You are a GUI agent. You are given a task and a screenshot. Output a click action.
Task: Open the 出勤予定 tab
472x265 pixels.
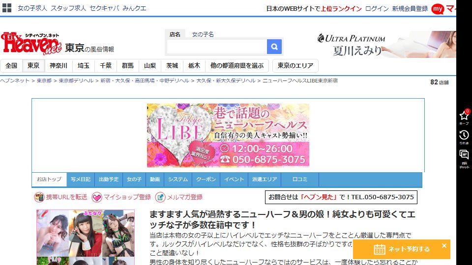(x=109, y=180)
